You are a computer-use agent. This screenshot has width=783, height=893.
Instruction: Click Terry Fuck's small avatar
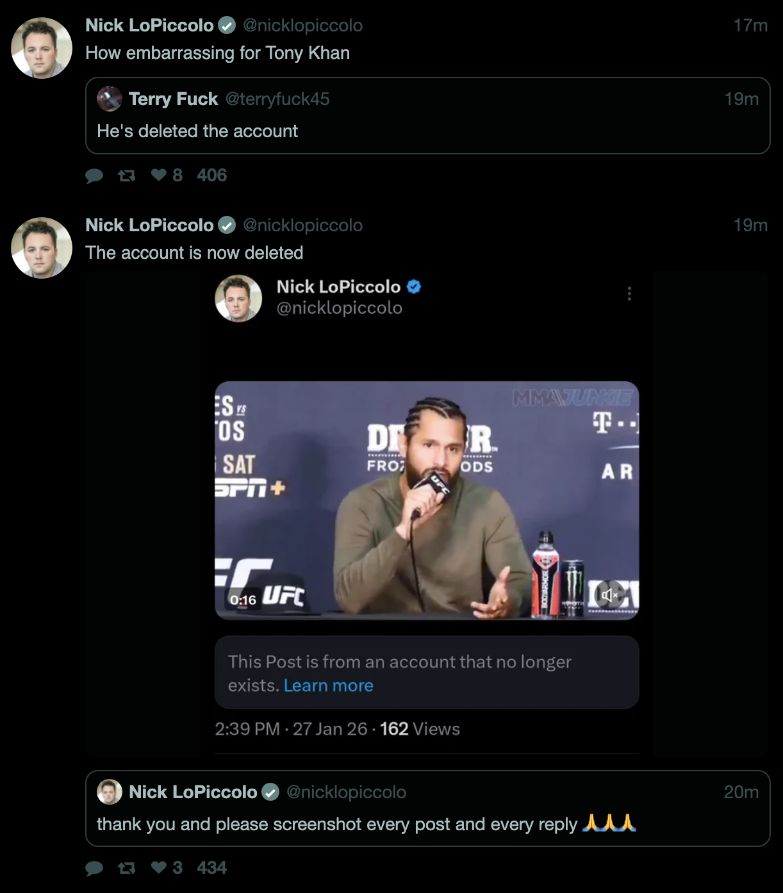(x=110, y=99)
